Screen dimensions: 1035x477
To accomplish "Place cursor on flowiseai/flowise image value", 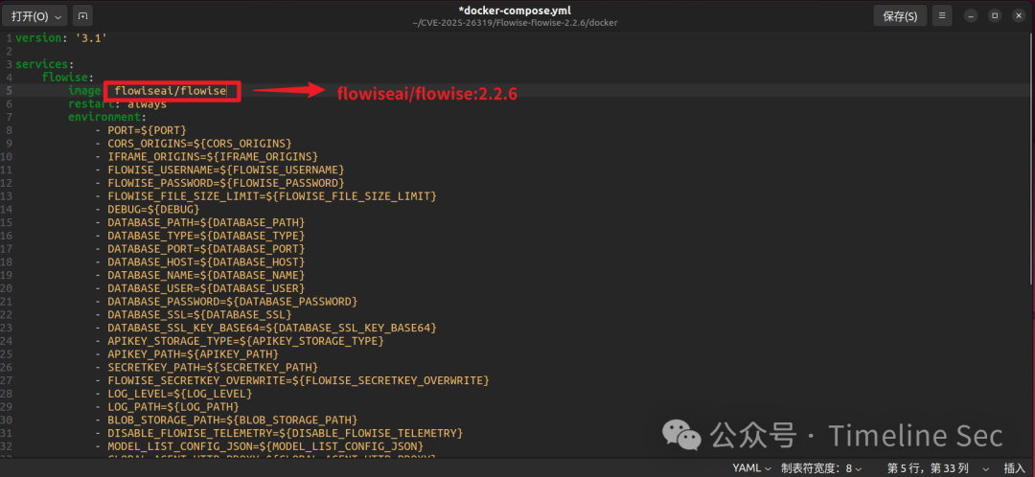I will click(171, 91).
